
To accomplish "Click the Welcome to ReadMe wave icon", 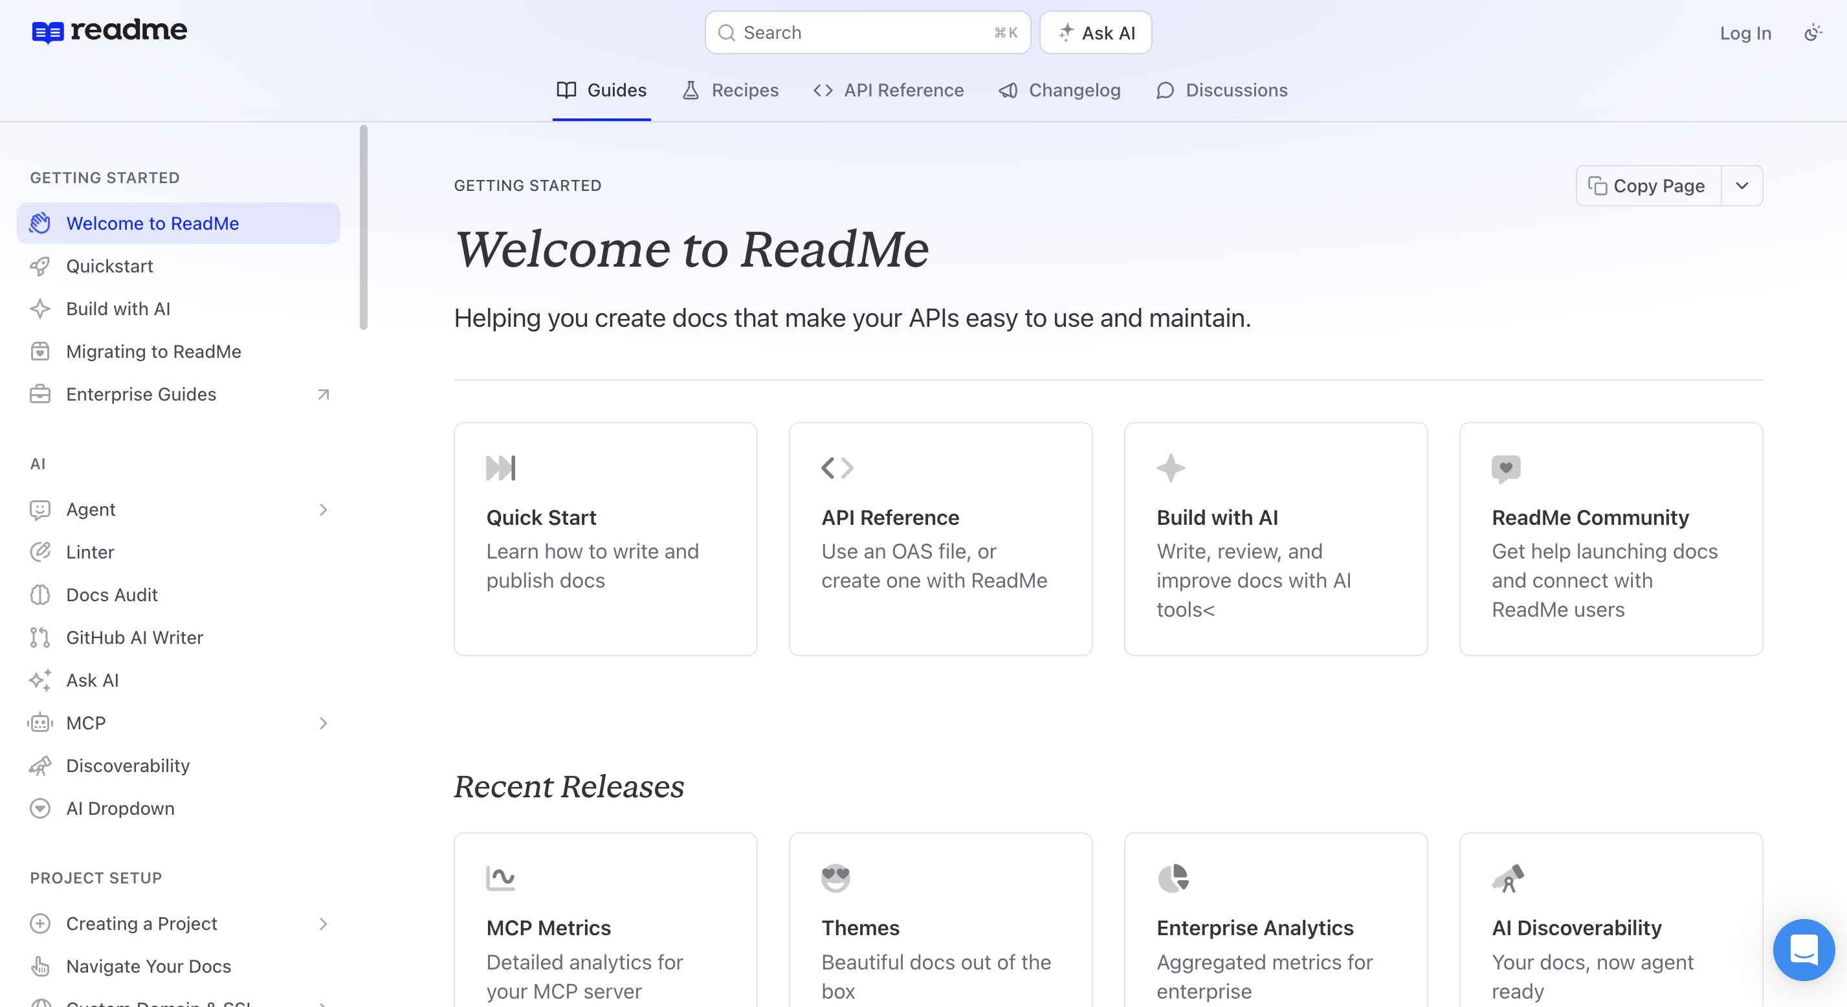I will [x=40, y=223].
